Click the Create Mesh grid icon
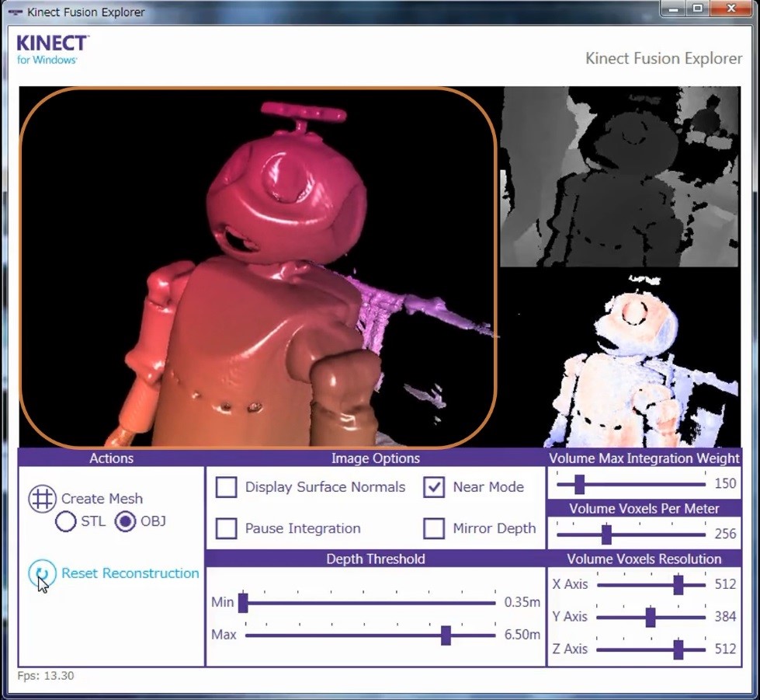 (x=42, y=498)
